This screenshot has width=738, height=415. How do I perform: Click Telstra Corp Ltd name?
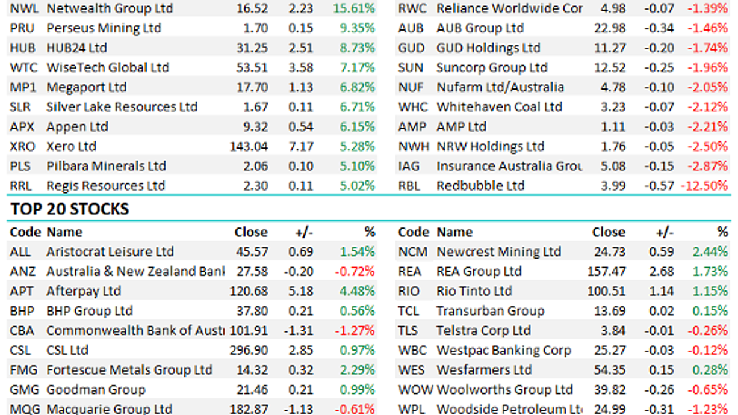click(x=483, y=330)
